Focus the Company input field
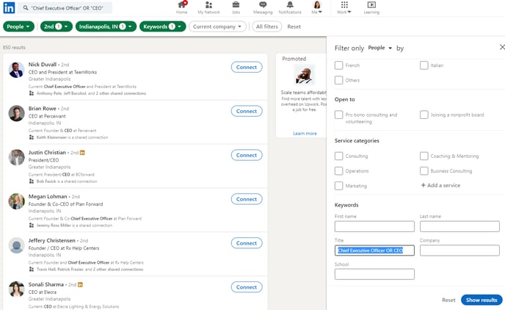This screenshot has width=505, height=310. coord(459,250)
